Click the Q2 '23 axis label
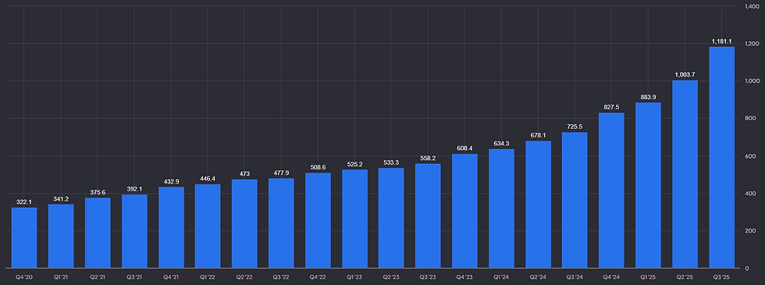This screenshot has height=285, width=765. (391, 276)
